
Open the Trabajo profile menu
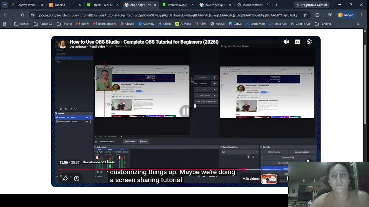click(346, 15)
